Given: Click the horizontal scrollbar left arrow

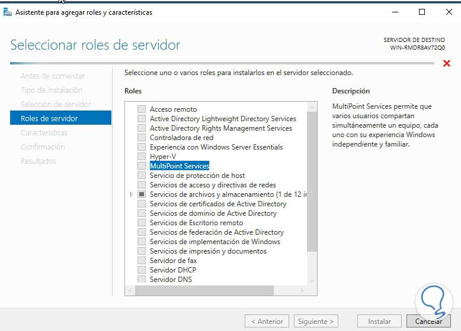Looking at the screenshot, I should (130, 291).
